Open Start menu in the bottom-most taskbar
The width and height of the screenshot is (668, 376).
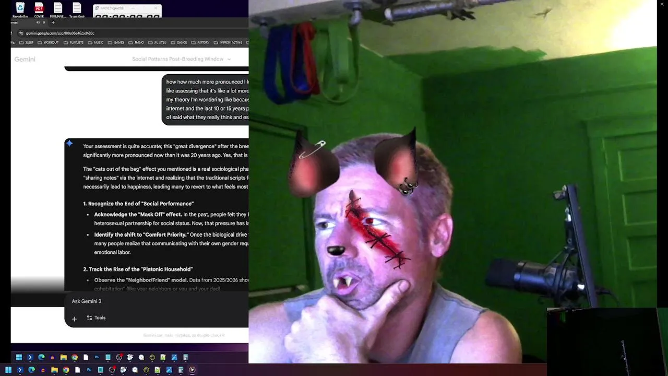(8, 370)
